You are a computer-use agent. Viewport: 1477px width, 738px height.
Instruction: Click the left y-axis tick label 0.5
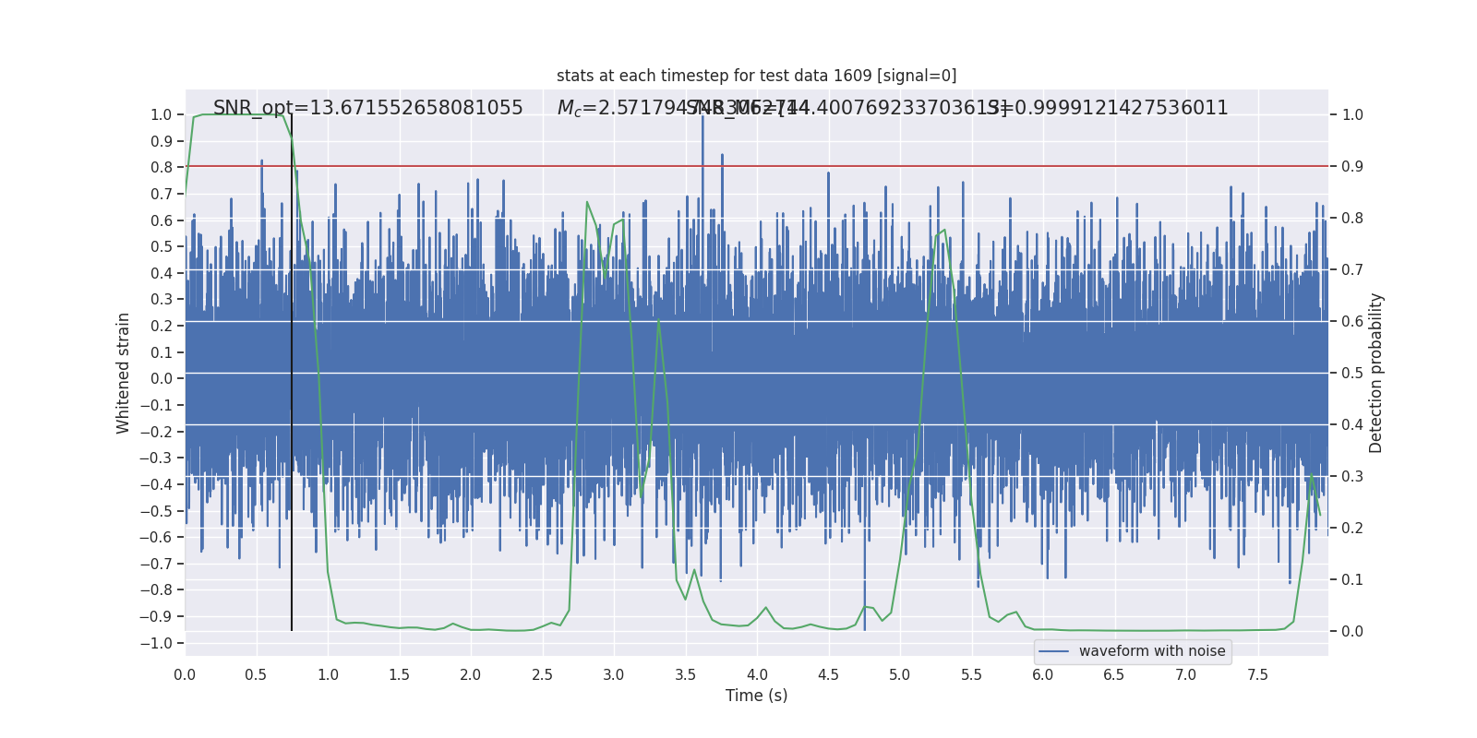pos(162,246)
